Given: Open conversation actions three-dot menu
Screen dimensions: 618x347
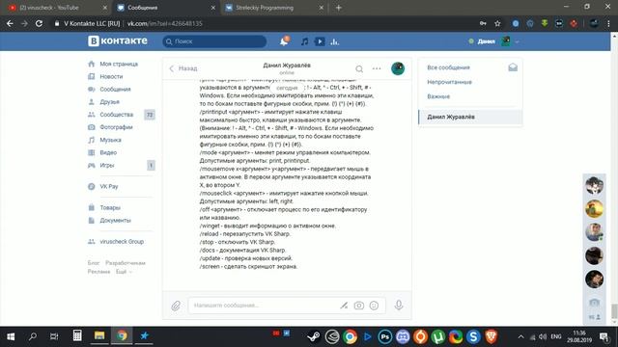Looking at the screenshot, I should pyautogui.click(x=377, y=68).
